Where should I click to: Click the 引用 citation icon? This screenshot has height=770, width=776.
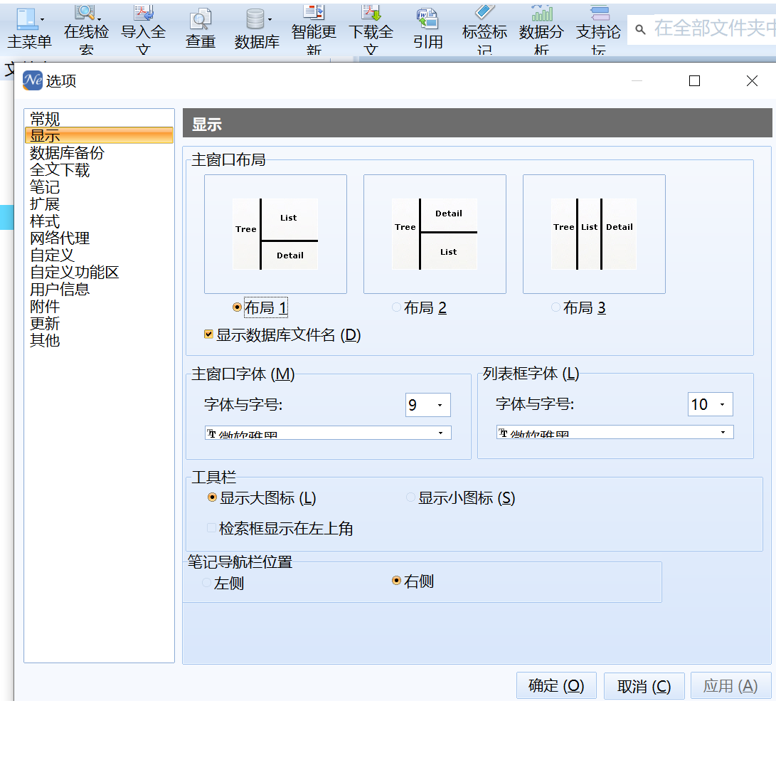[x=427, y=20]
